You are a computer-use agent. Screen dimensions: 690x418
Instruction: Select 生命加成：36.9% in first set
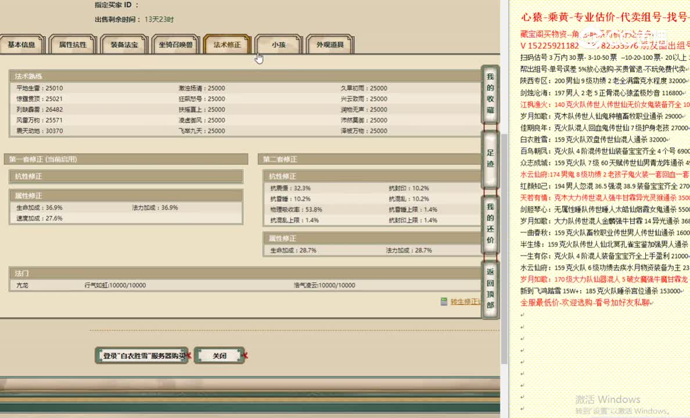[39, 208]
